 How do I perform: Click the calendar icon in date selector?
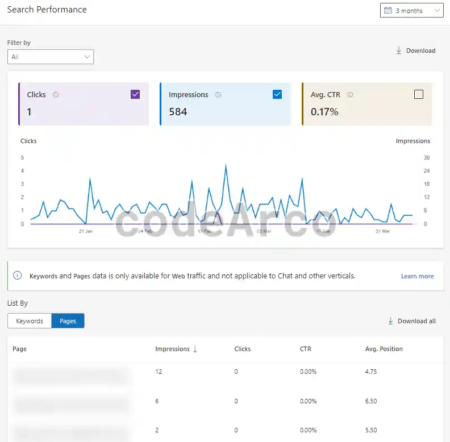click(388, 11)
